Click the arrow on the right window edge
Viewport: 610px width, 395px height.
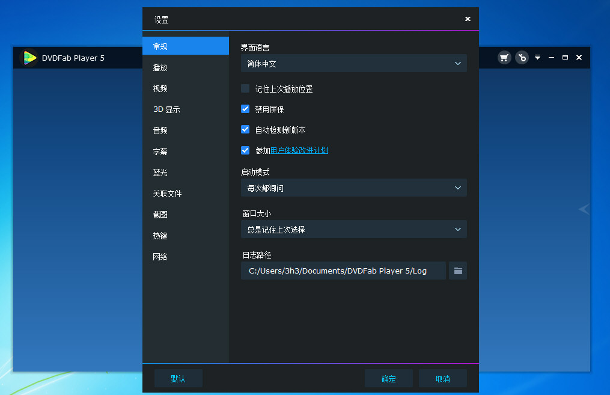pyautogui.click(x=584, y=209)
